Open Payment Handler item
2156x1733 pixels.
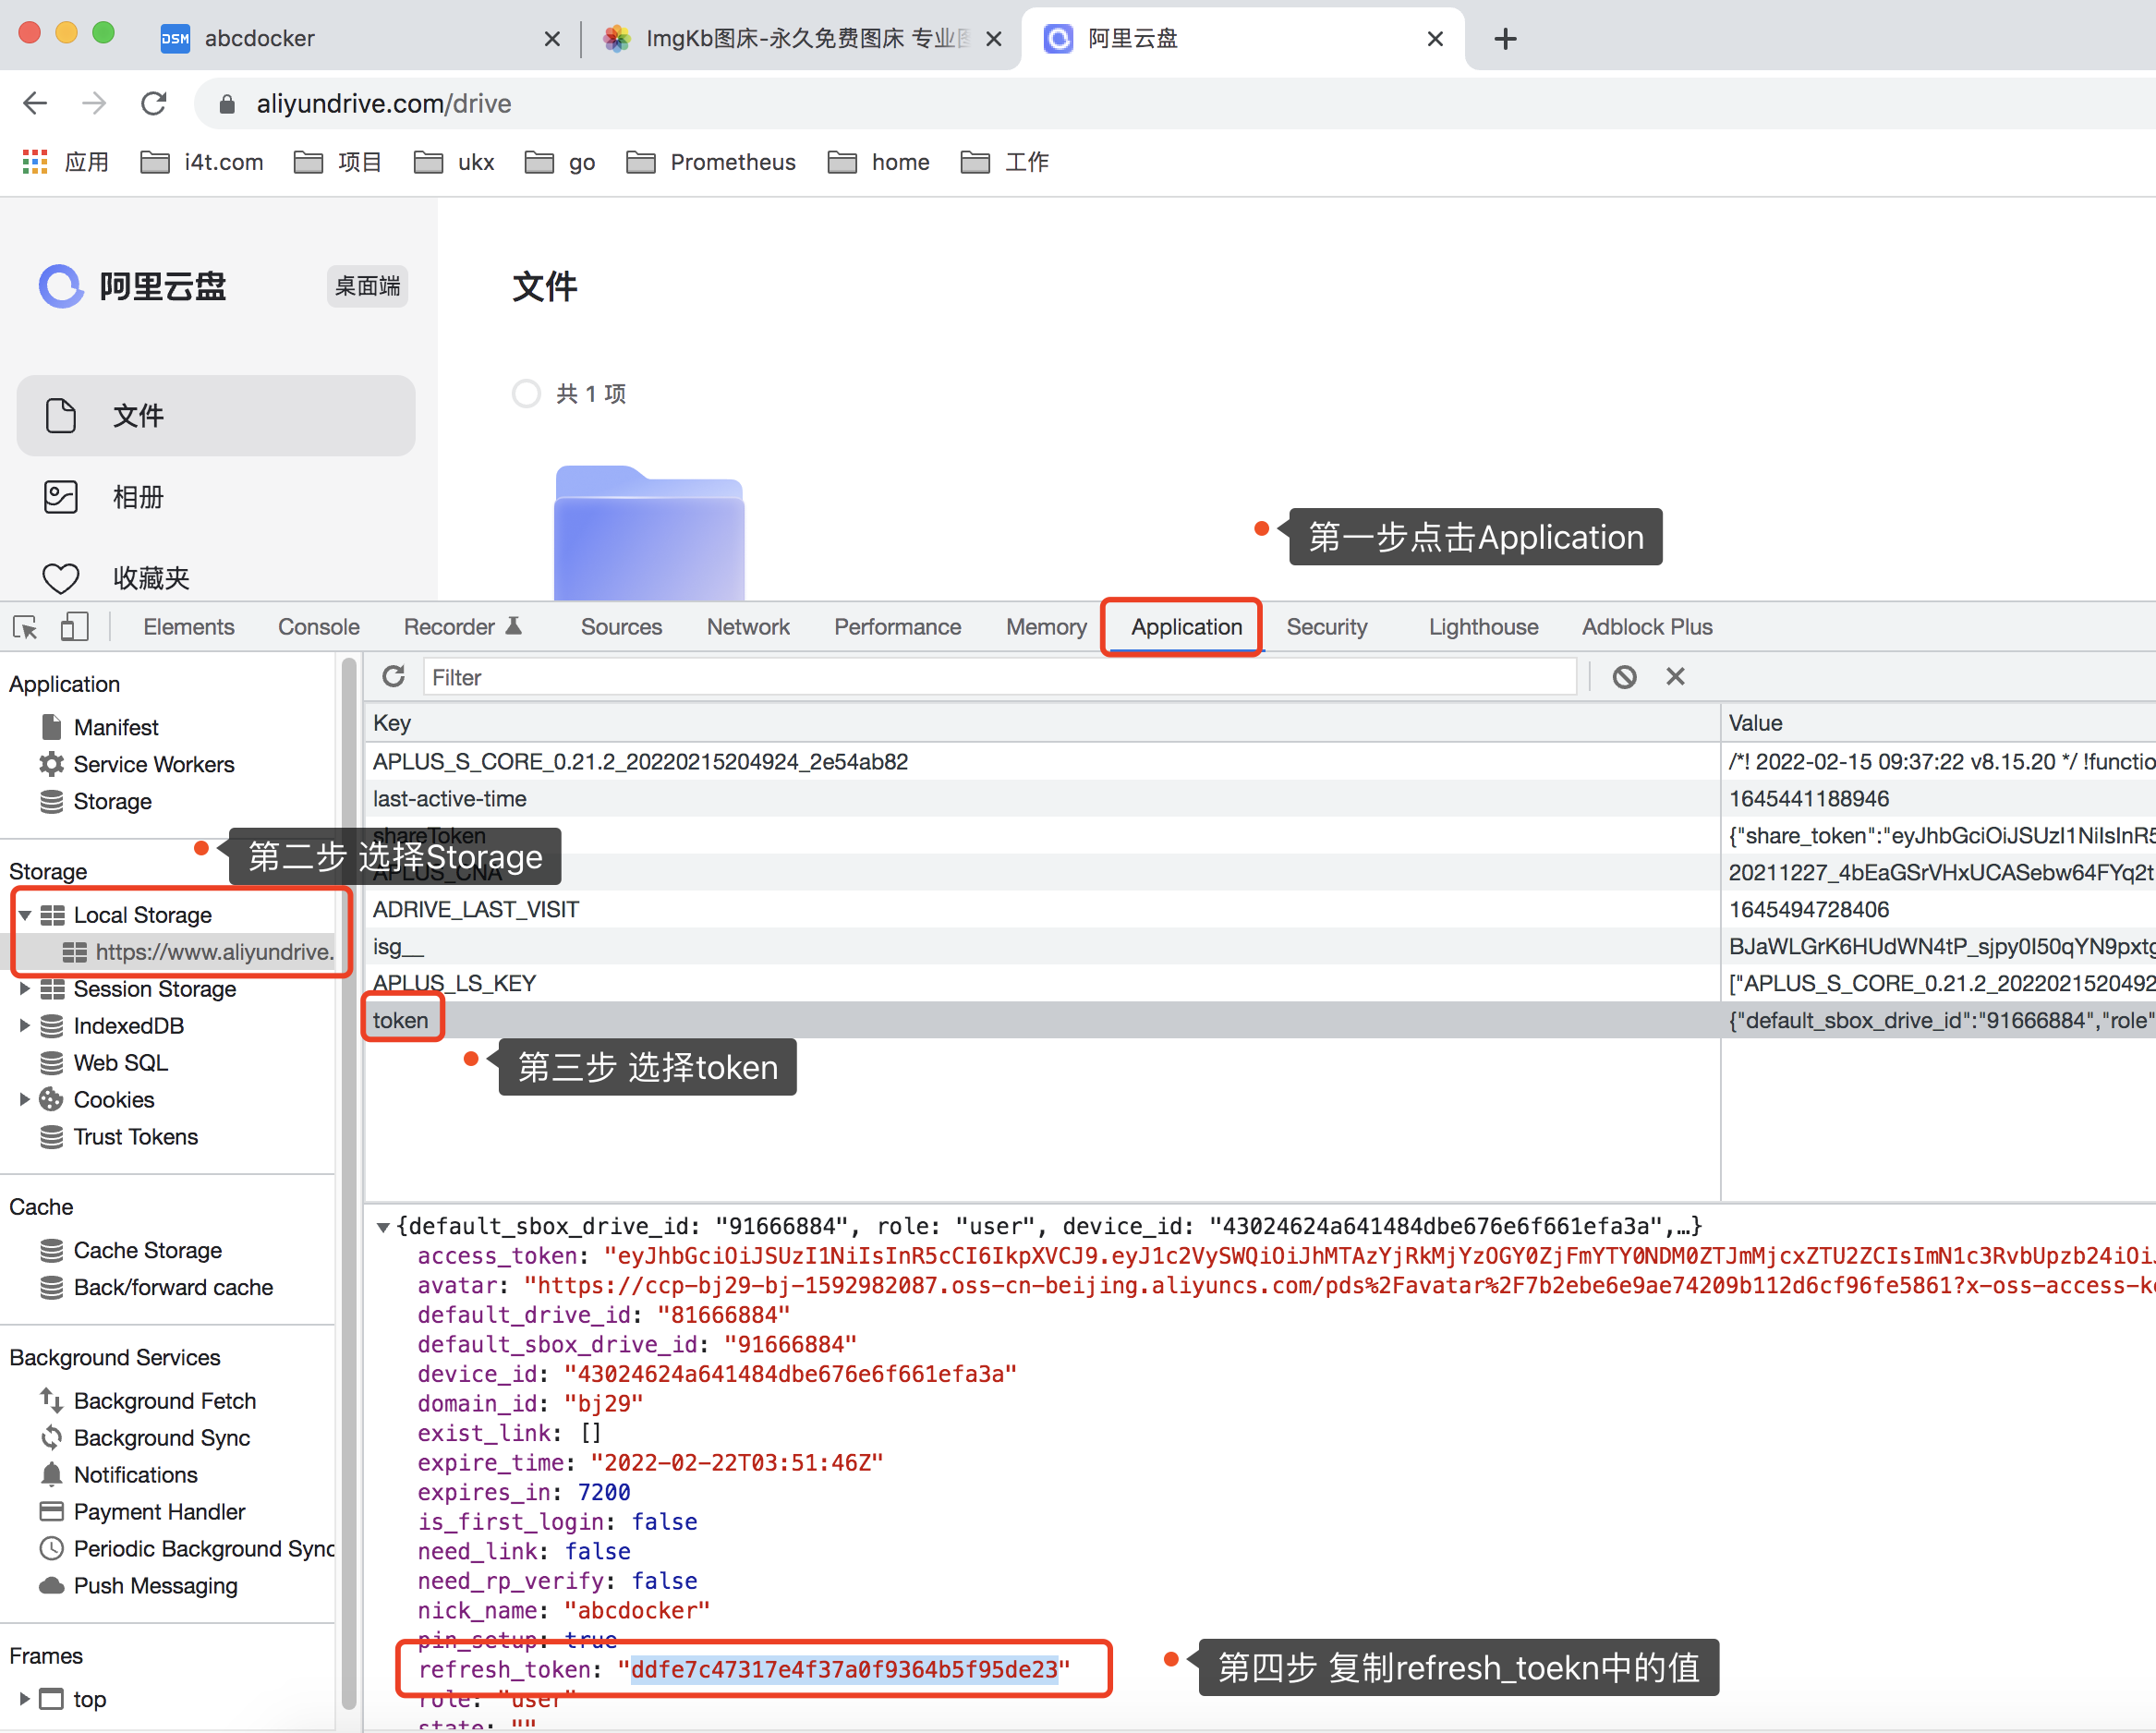point(159,1512)
